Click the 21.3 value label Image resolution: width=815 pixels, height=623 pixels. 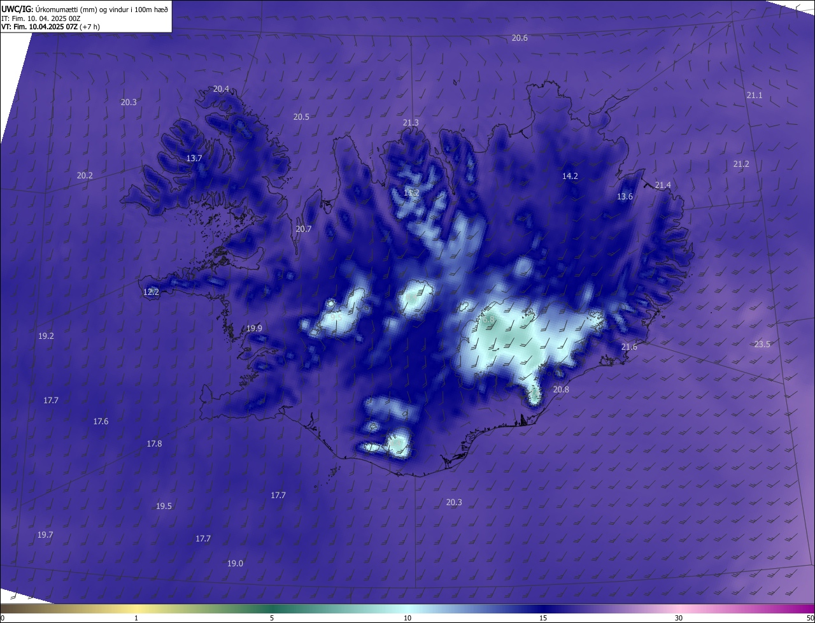411,123
